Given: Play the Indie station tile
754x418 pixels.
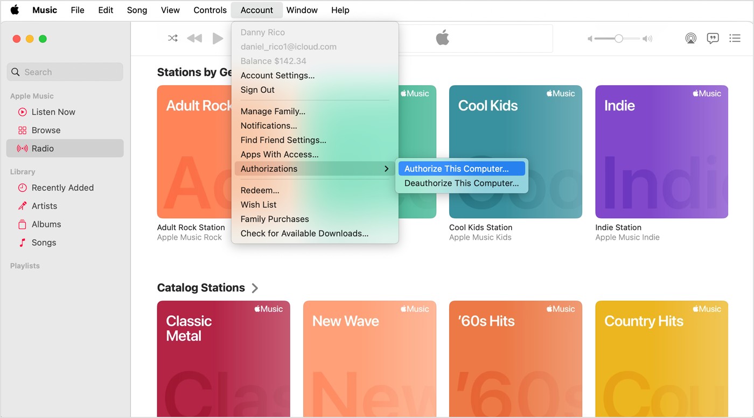Looking at the screenshot, I should tap(661, 151).
